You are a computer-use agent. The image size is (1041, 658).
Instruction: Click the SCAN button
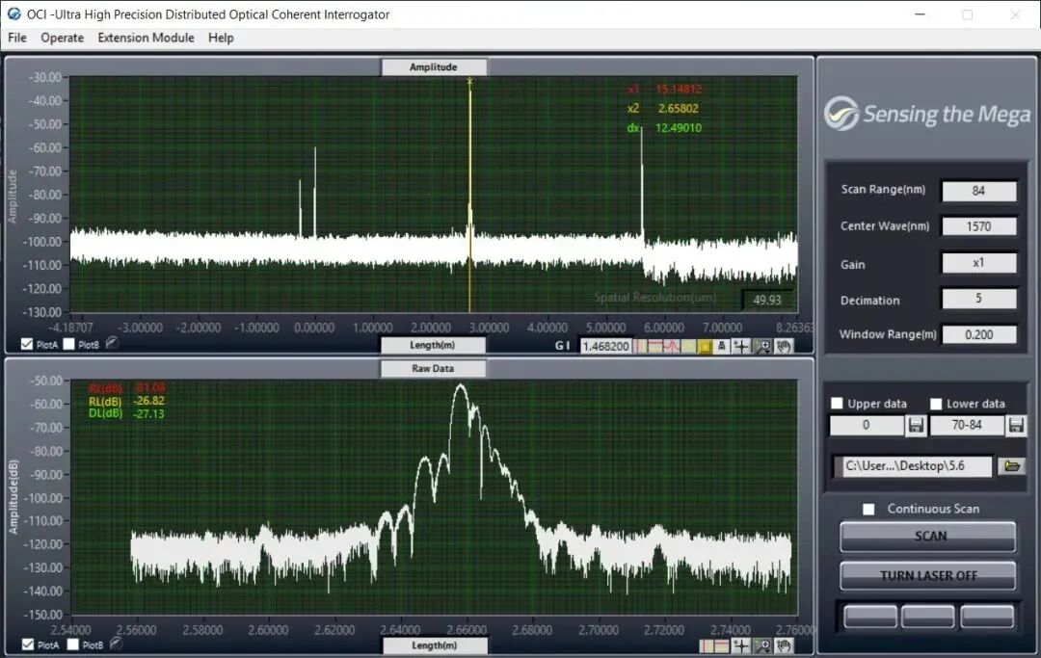(928, 536)
